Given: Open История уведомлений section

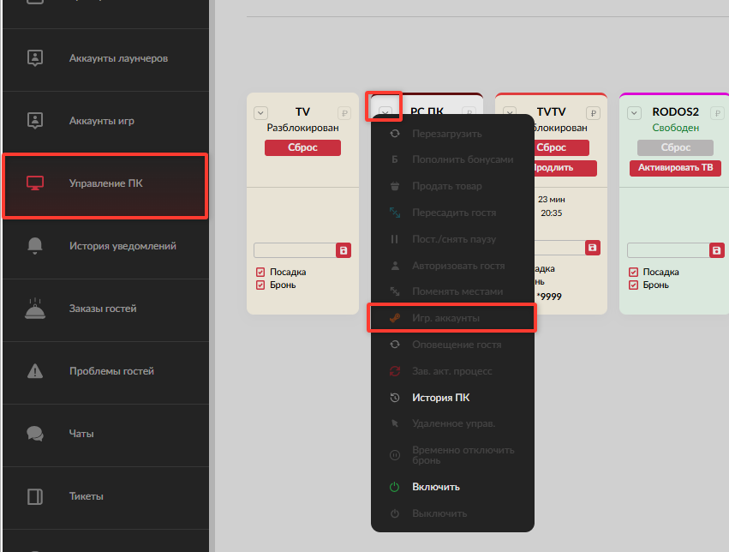Looking at the screenshot, I should click(106, 246).
